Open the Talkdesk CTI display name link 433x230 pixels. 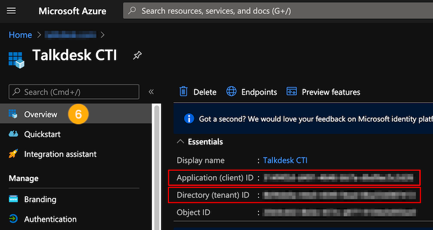[285, 160]
